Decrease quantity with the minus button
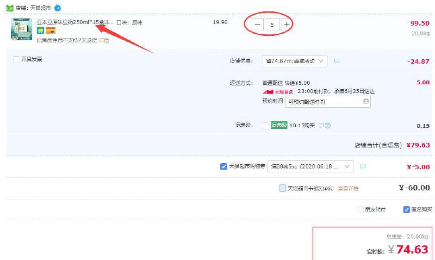This screenshot has width=435, height=260. 257,24
